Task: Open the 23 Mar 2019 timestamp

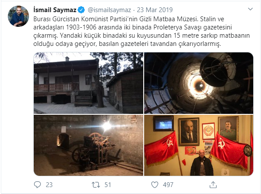Action: (x=155, y=10)
